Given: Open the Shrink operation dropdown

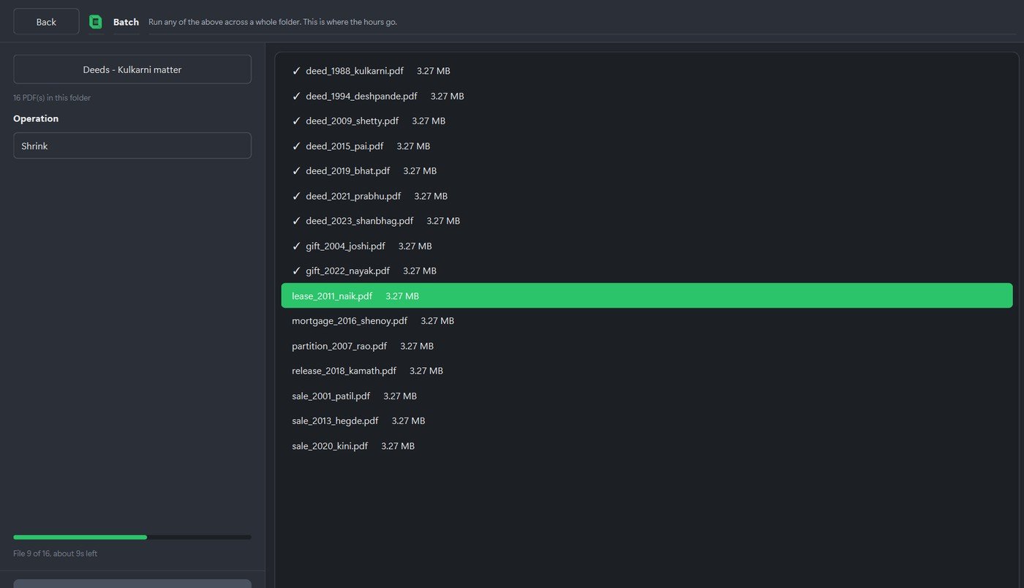Looking at the screenshot, I should [x=132, y=146].
